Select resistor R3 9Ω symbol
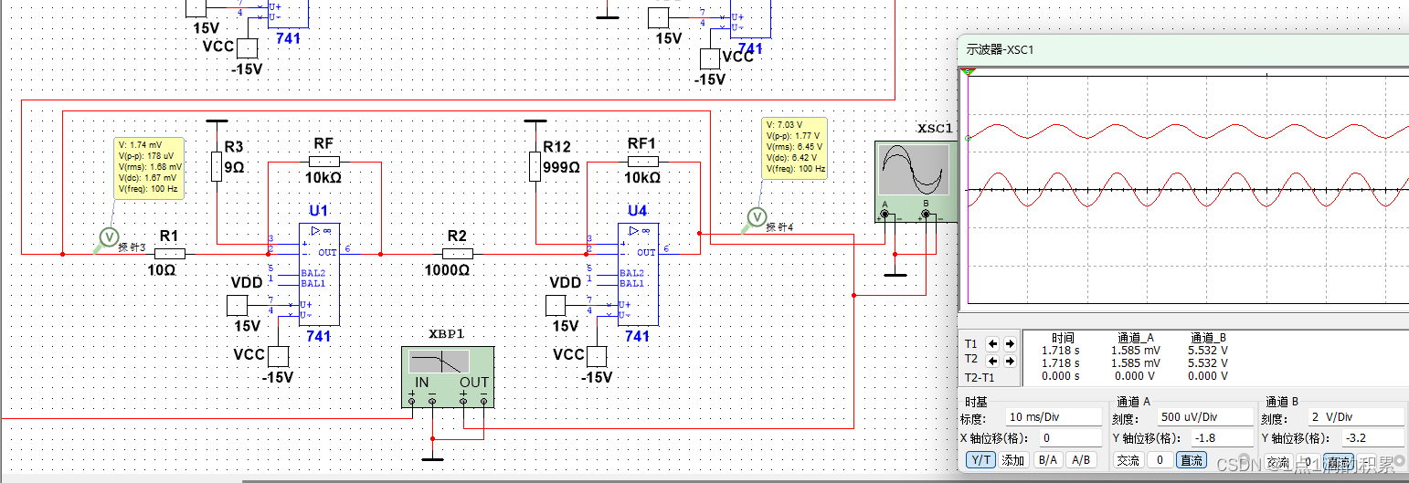The image size is (1409, 483). (x=217, y=167)
